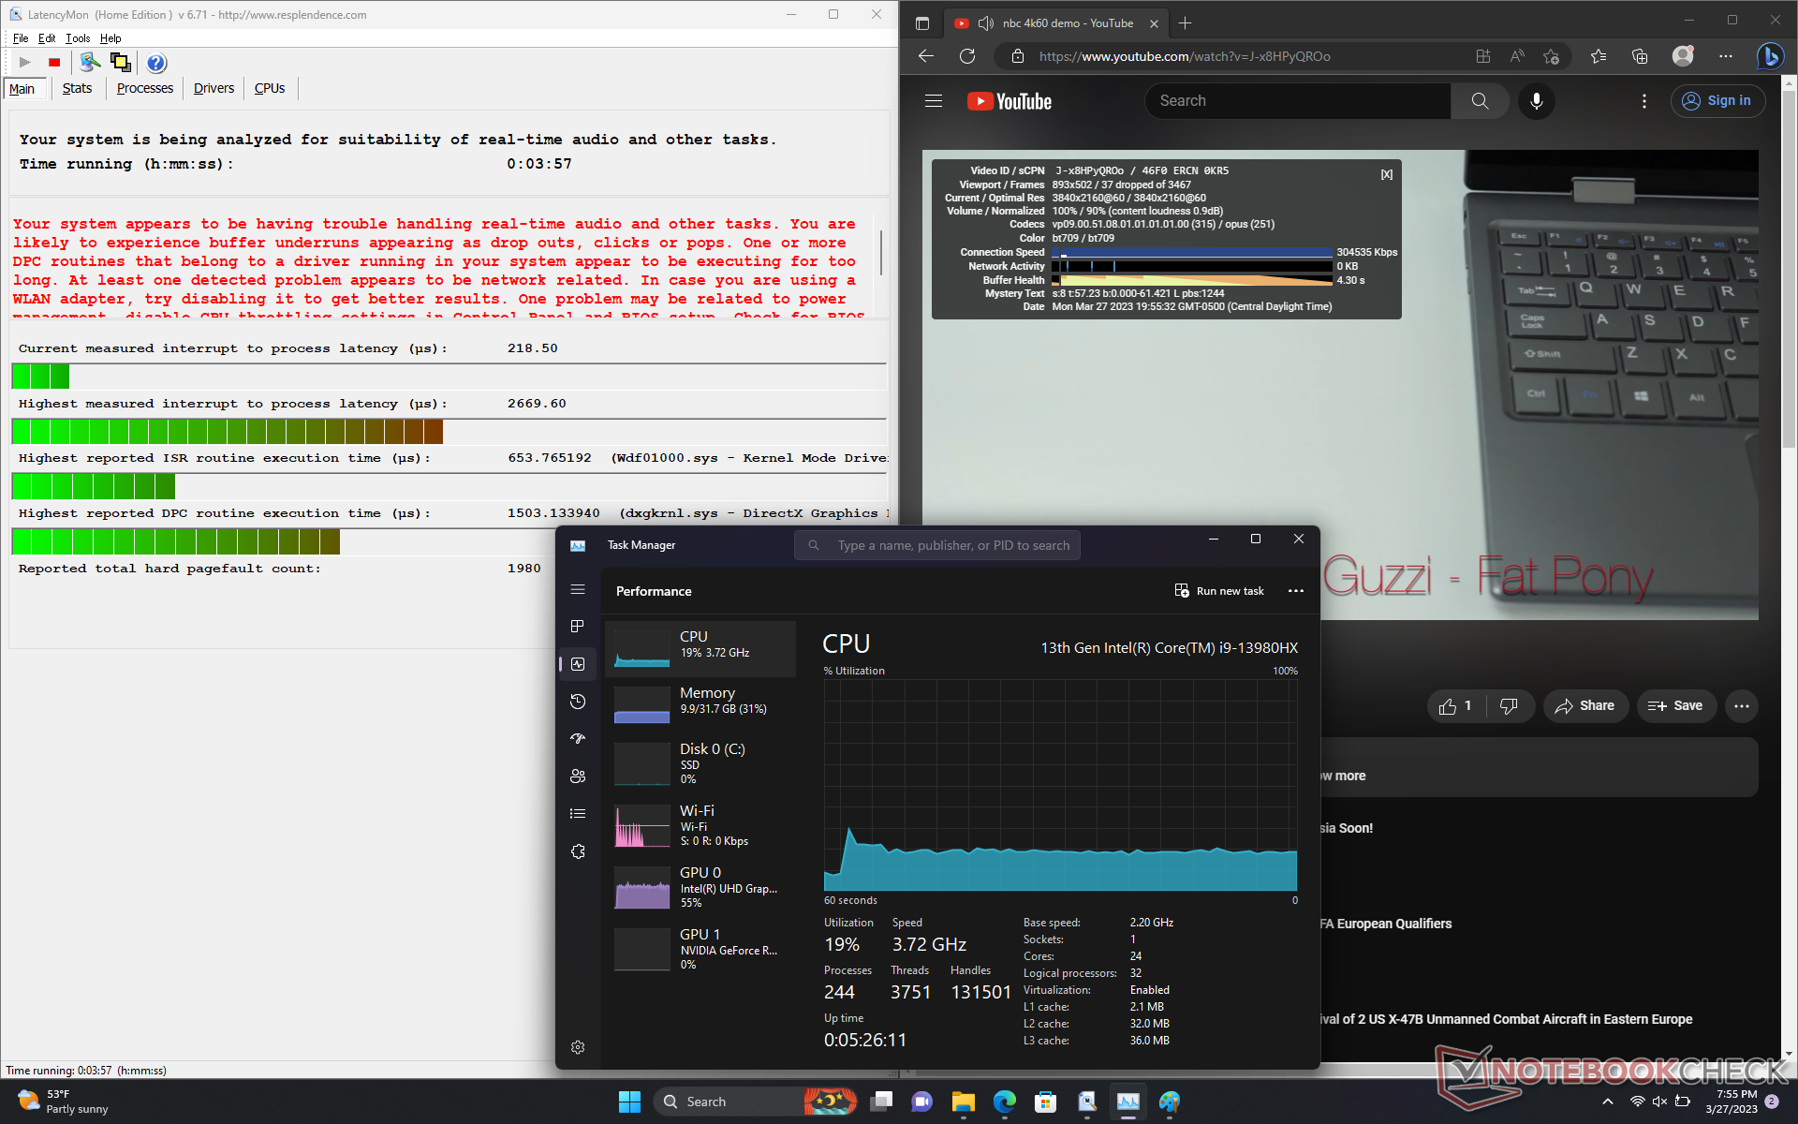Click the LatencyMon help question mark icon
This screenshot has height=1124, width=1798.
coord(156,63)
